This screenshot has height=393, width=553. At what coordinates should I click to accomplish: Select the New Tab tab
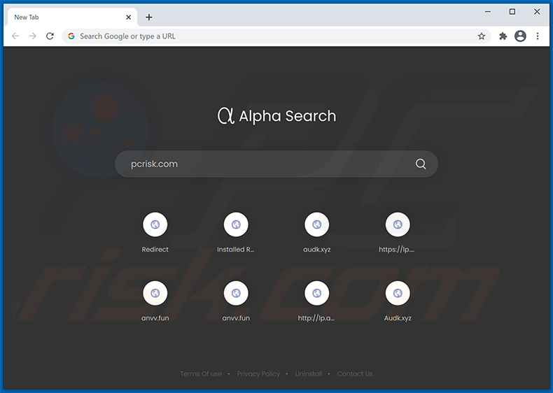(x=71, y=17)
